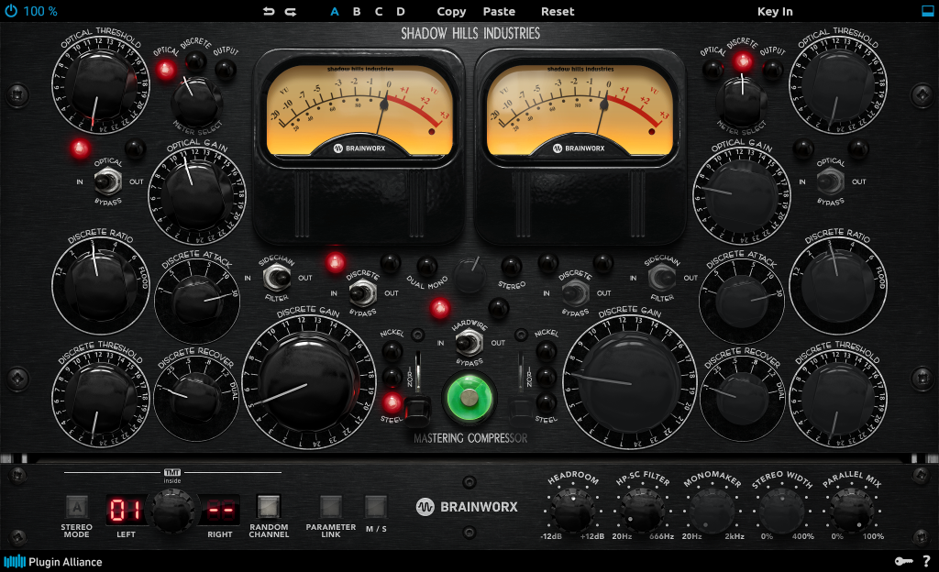Flip the Hardwire bypass switch
This screenshot has height=572, width=939.
coord(469,343)
